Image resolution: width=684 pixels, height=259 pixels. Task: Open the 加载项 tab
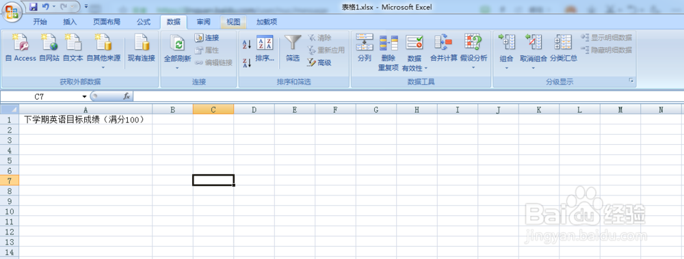(267, 22)
